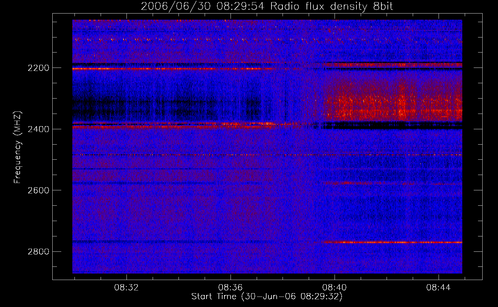
Task: Click the 2400 frequency axis label
Action: coord(38,129)
